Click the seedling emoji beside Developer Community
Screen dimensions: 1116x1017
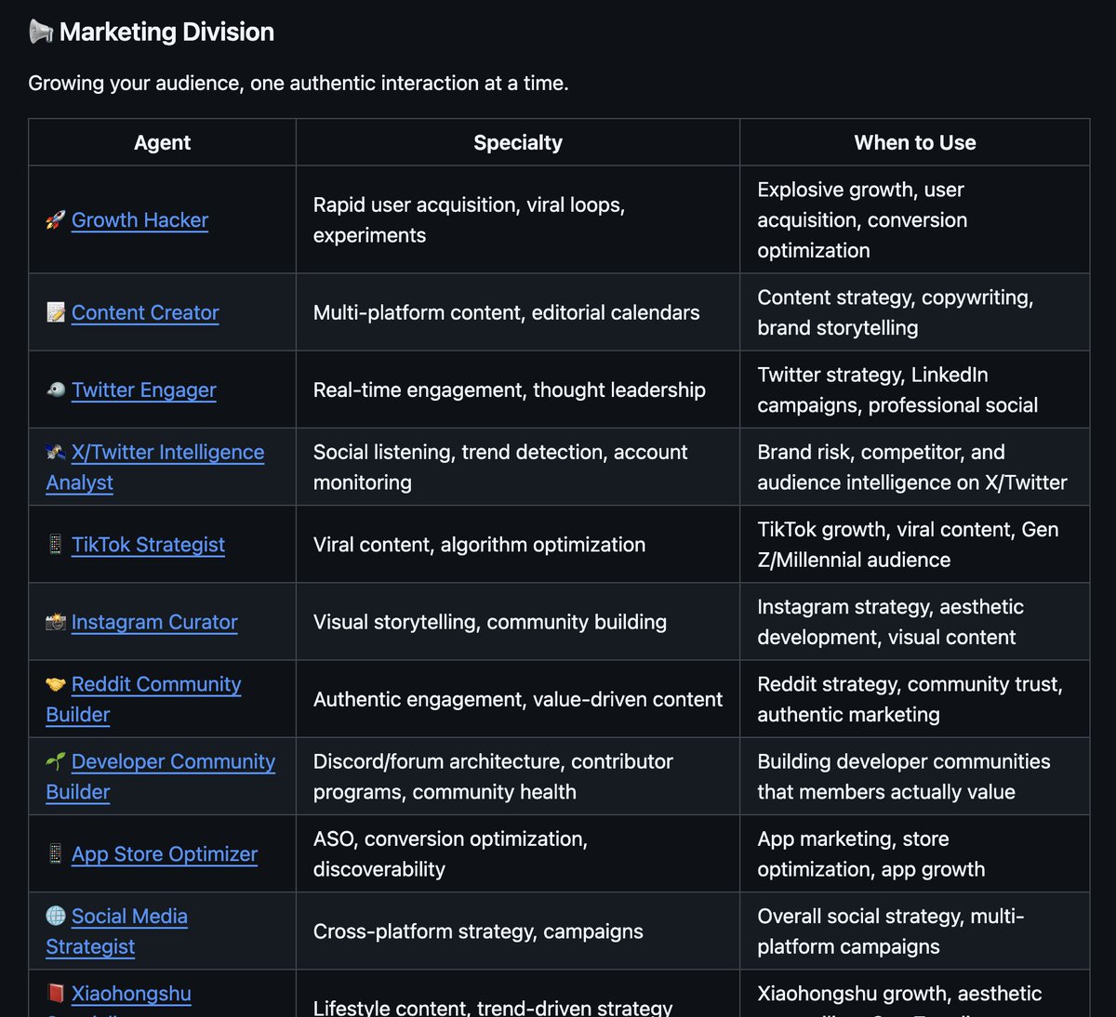point(56,761)
